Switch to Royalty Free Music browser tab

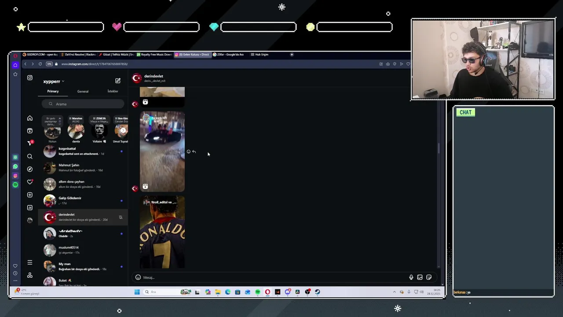[154, 55]
